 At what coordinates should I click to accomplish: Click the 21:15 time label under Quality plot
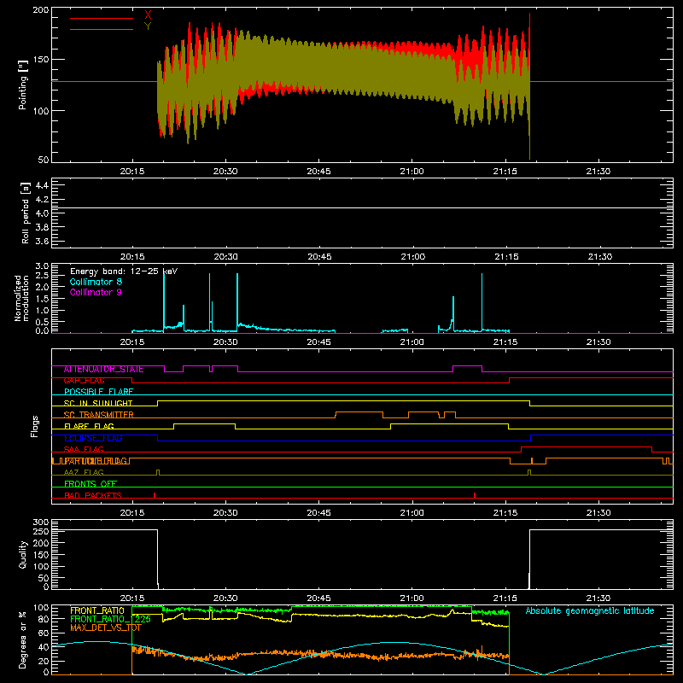[505, 598]
